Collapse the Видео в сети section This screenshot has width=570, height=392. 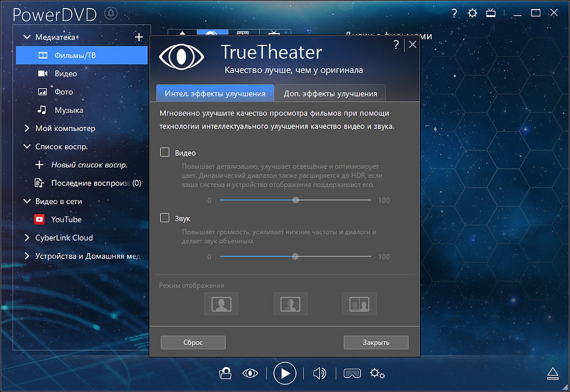(27, 201)
